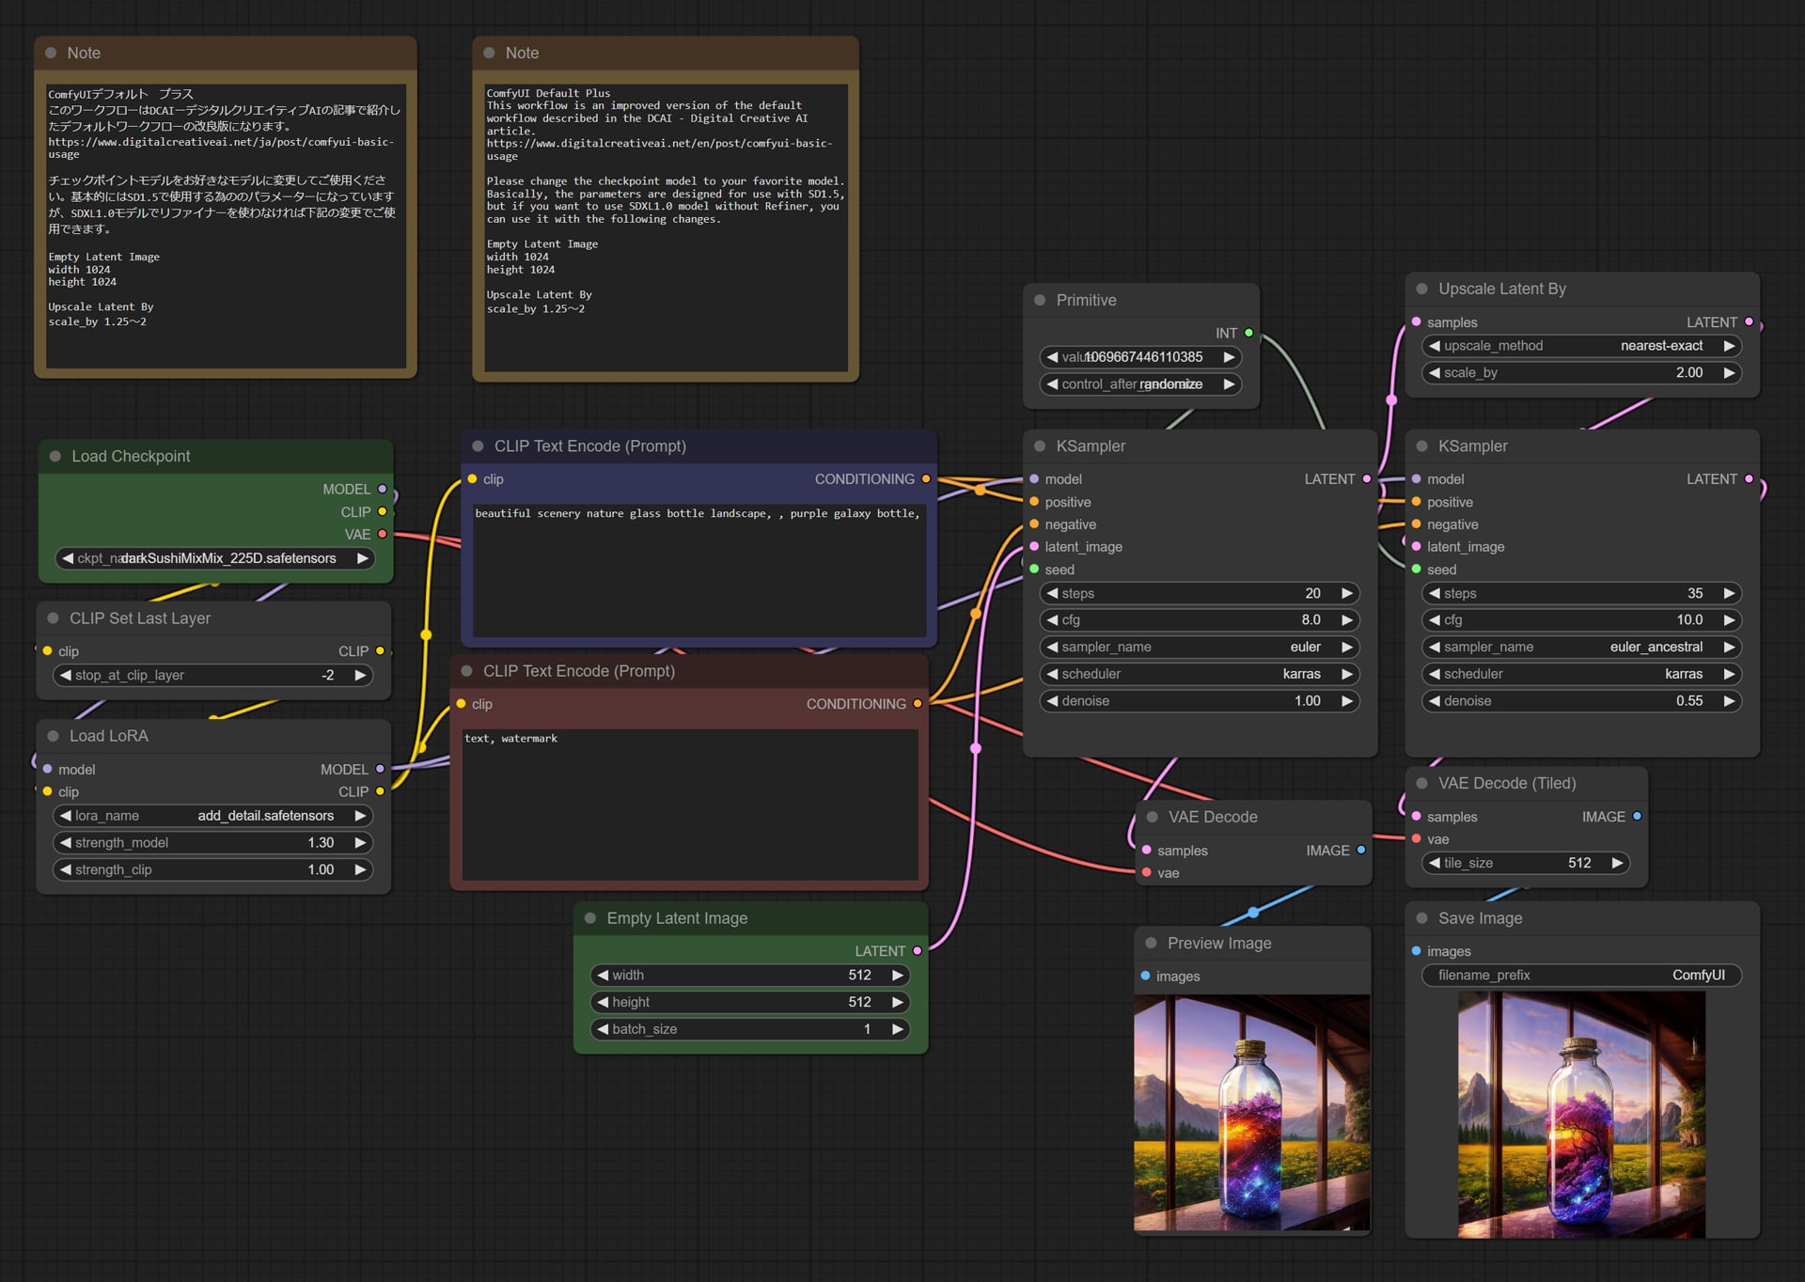Click negative prompt CONDITIONING output socket
Screen dimensions: 1805x1282
[918, 704]
